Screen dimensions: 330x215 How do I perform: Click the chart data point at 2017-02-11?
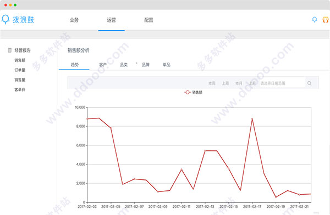pyautogui.click(x=182, y=169)
